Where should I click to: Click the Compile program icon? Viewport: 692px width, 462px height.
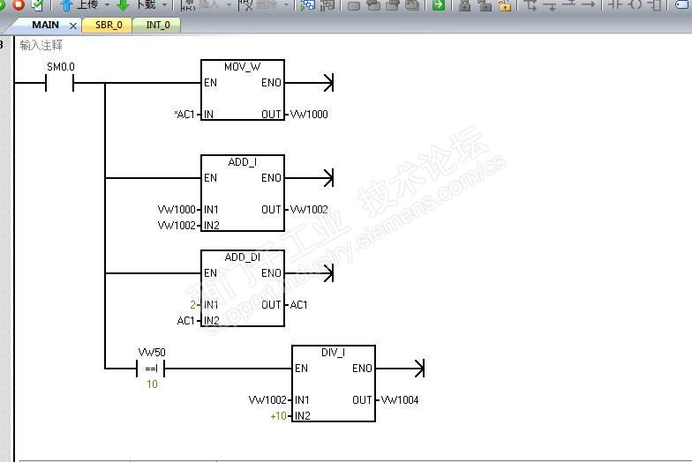(x=38, y=5)
